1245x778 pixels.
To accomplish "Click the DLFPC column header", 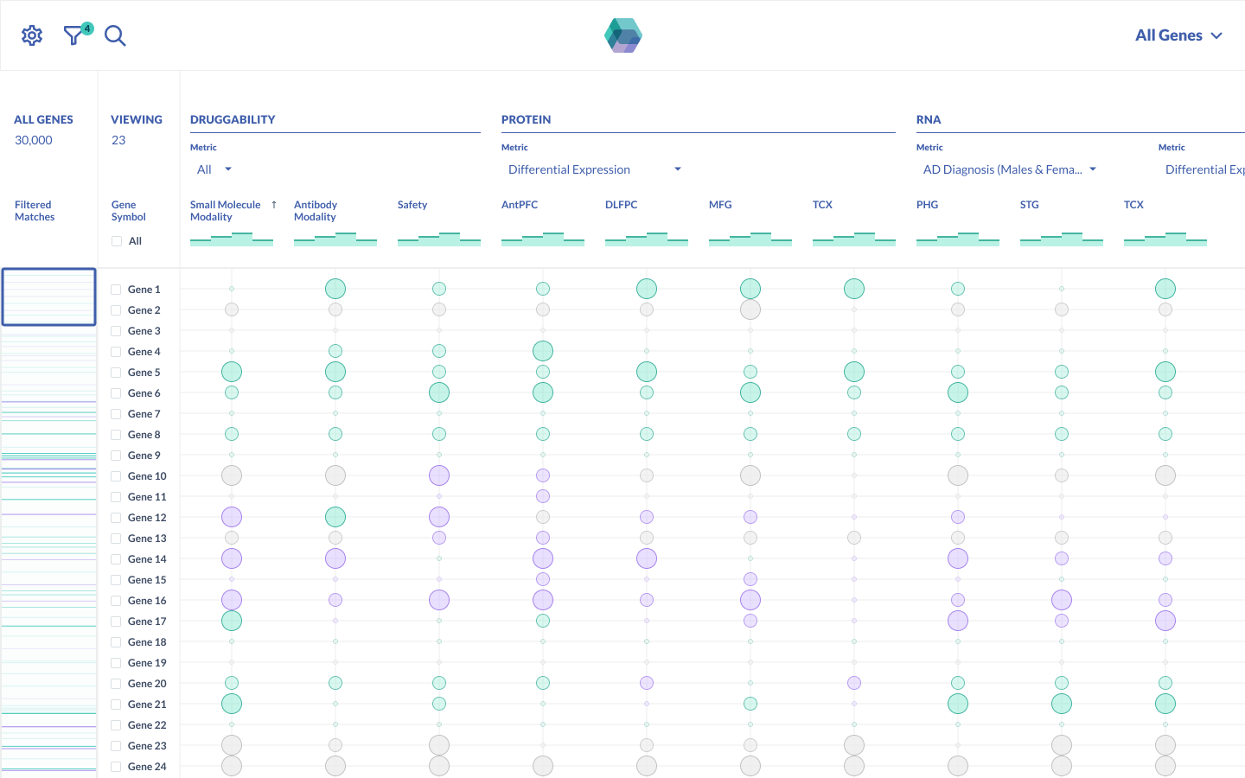I will (x=621, y=205).
